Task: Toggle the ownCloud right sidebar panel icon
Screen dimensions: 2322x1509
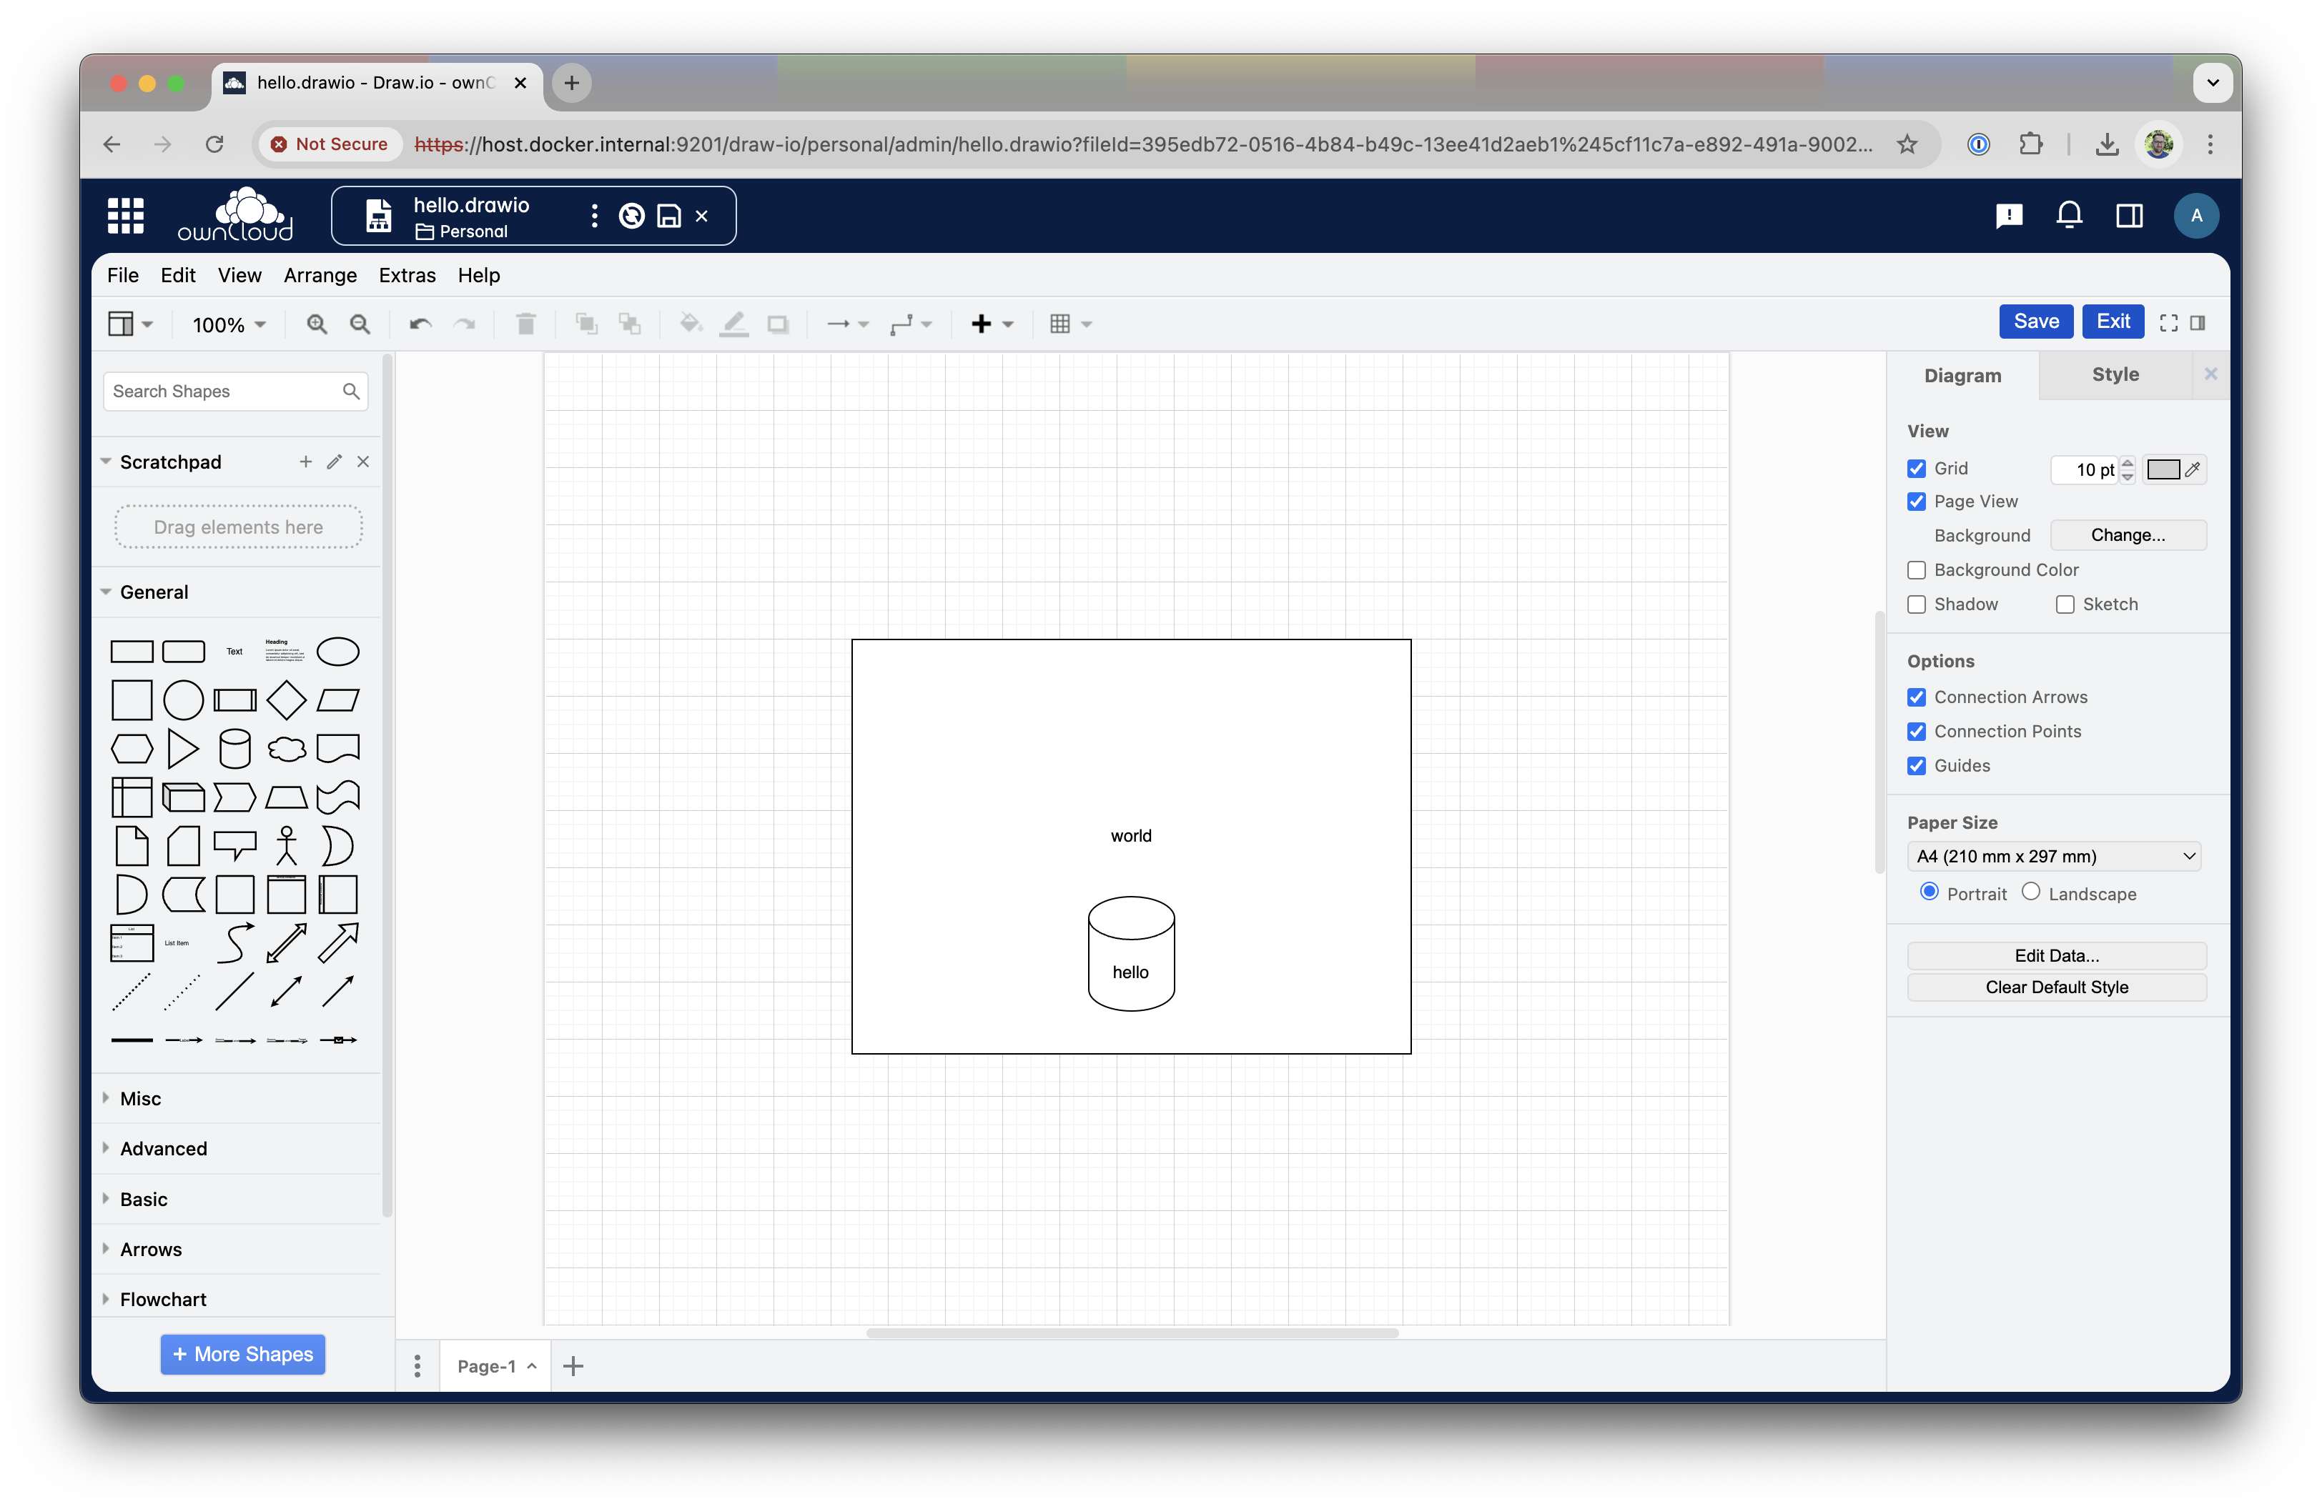Action: click(x=2130, y=216)
